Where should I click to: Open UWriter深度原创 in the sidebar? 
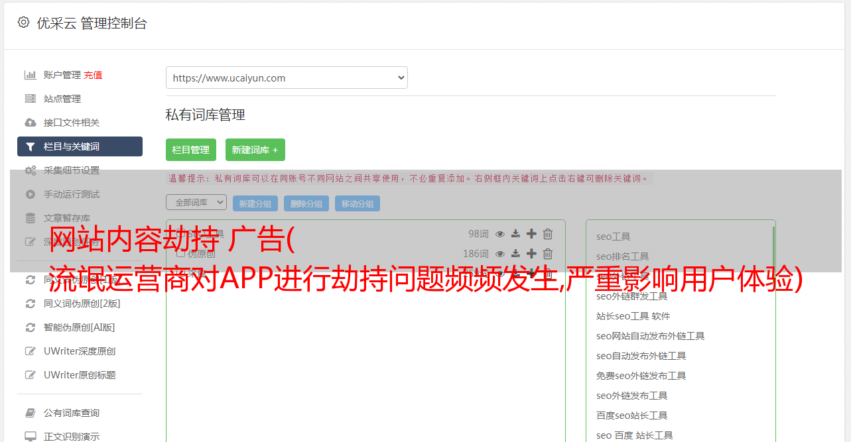click(80, 351)
